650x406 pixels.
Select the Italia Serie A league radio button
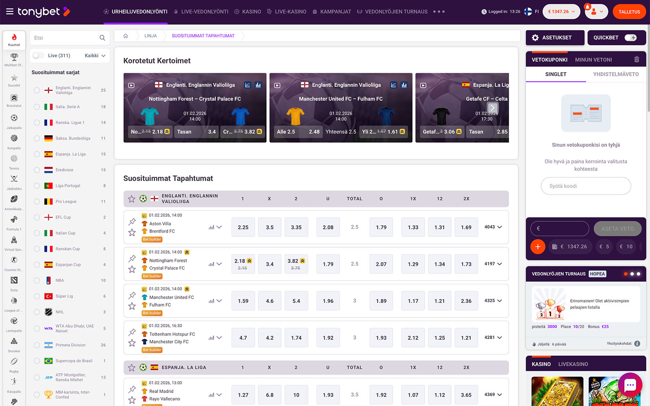click(37, 107)
